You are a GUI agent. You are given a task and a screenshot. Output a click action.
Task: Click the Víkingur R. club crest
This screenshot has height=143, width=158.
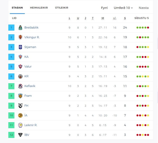point(20,37)
